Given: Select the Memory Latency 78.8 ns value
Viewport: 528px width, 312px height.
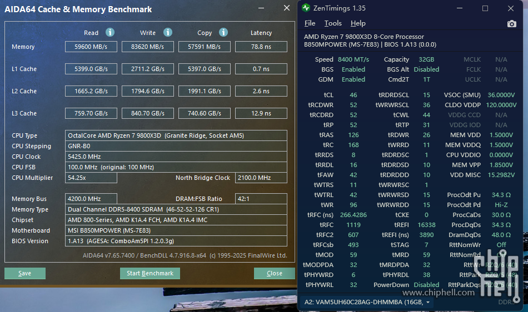Looking at the screenshot, I should (x=261, y=47).
